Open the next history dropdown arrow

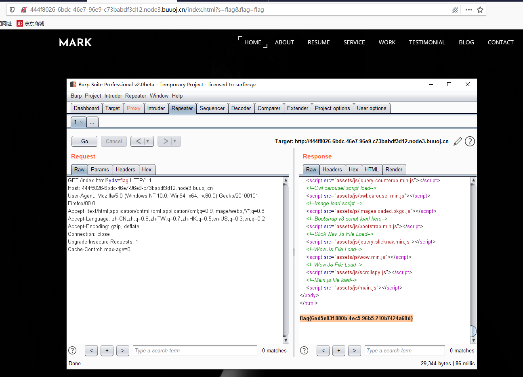(175, 141)
